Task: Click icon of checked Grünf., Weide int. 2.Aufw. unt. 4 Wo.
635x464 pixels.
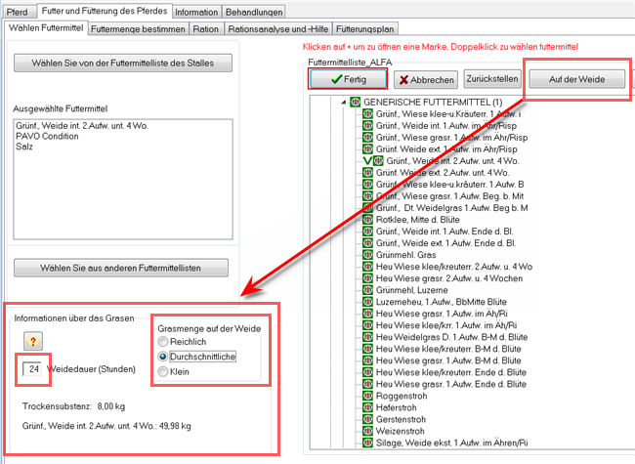Action: [x=378, y=161]
